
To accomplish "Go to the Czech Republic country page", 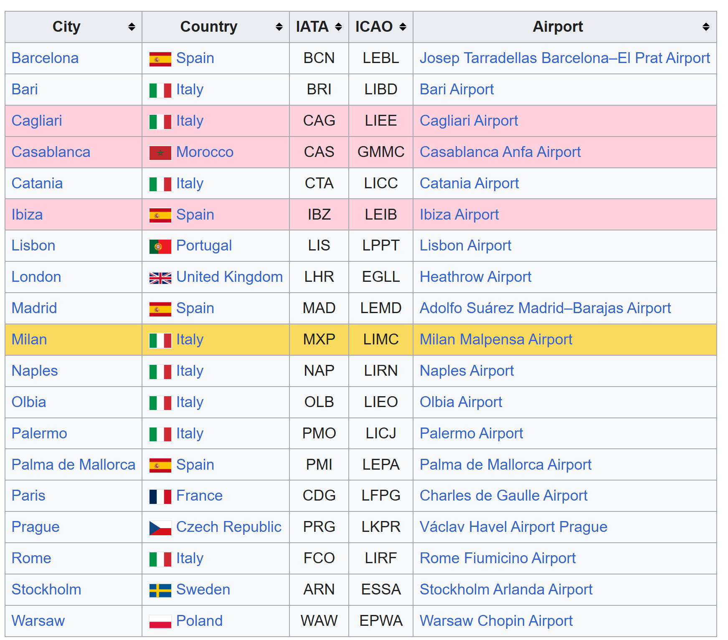I will 228,527.
